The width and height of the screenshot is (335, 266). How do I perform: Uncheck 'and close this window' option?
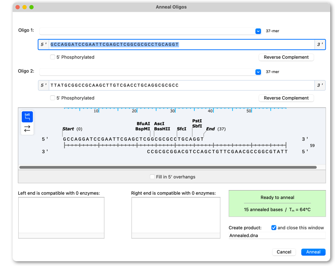(x=274, y=228)
